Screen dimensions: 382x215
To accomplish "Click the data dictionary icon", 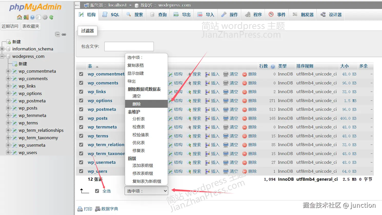I will click(x=97, y=209).
